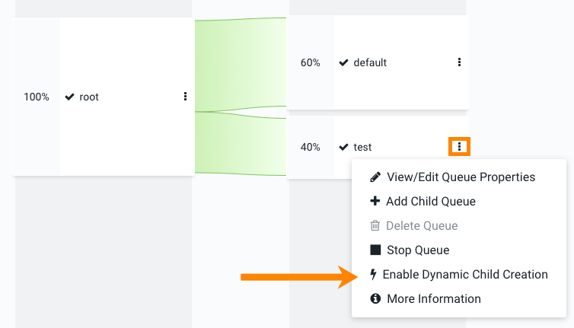Viewport: 574px width, 328px height.
Task: Click the trash icon in the menu
Action: coord(375,226)
